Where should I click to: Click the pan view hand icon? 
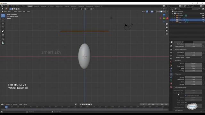tap(167, 27)
